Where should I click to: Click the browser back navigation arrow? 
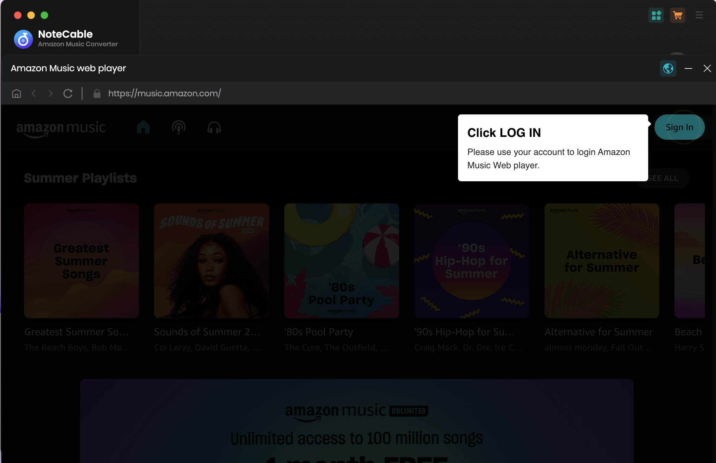(x=33, y=93)
